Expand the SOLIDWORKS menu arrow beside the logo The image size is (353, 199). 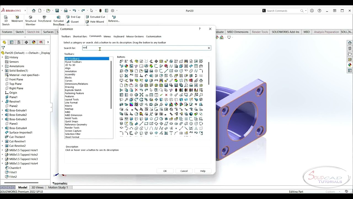25,11
